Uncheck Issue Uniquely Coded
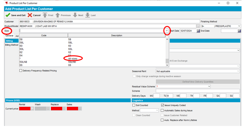This screenshot has height=127, width=242. point(162,105)
